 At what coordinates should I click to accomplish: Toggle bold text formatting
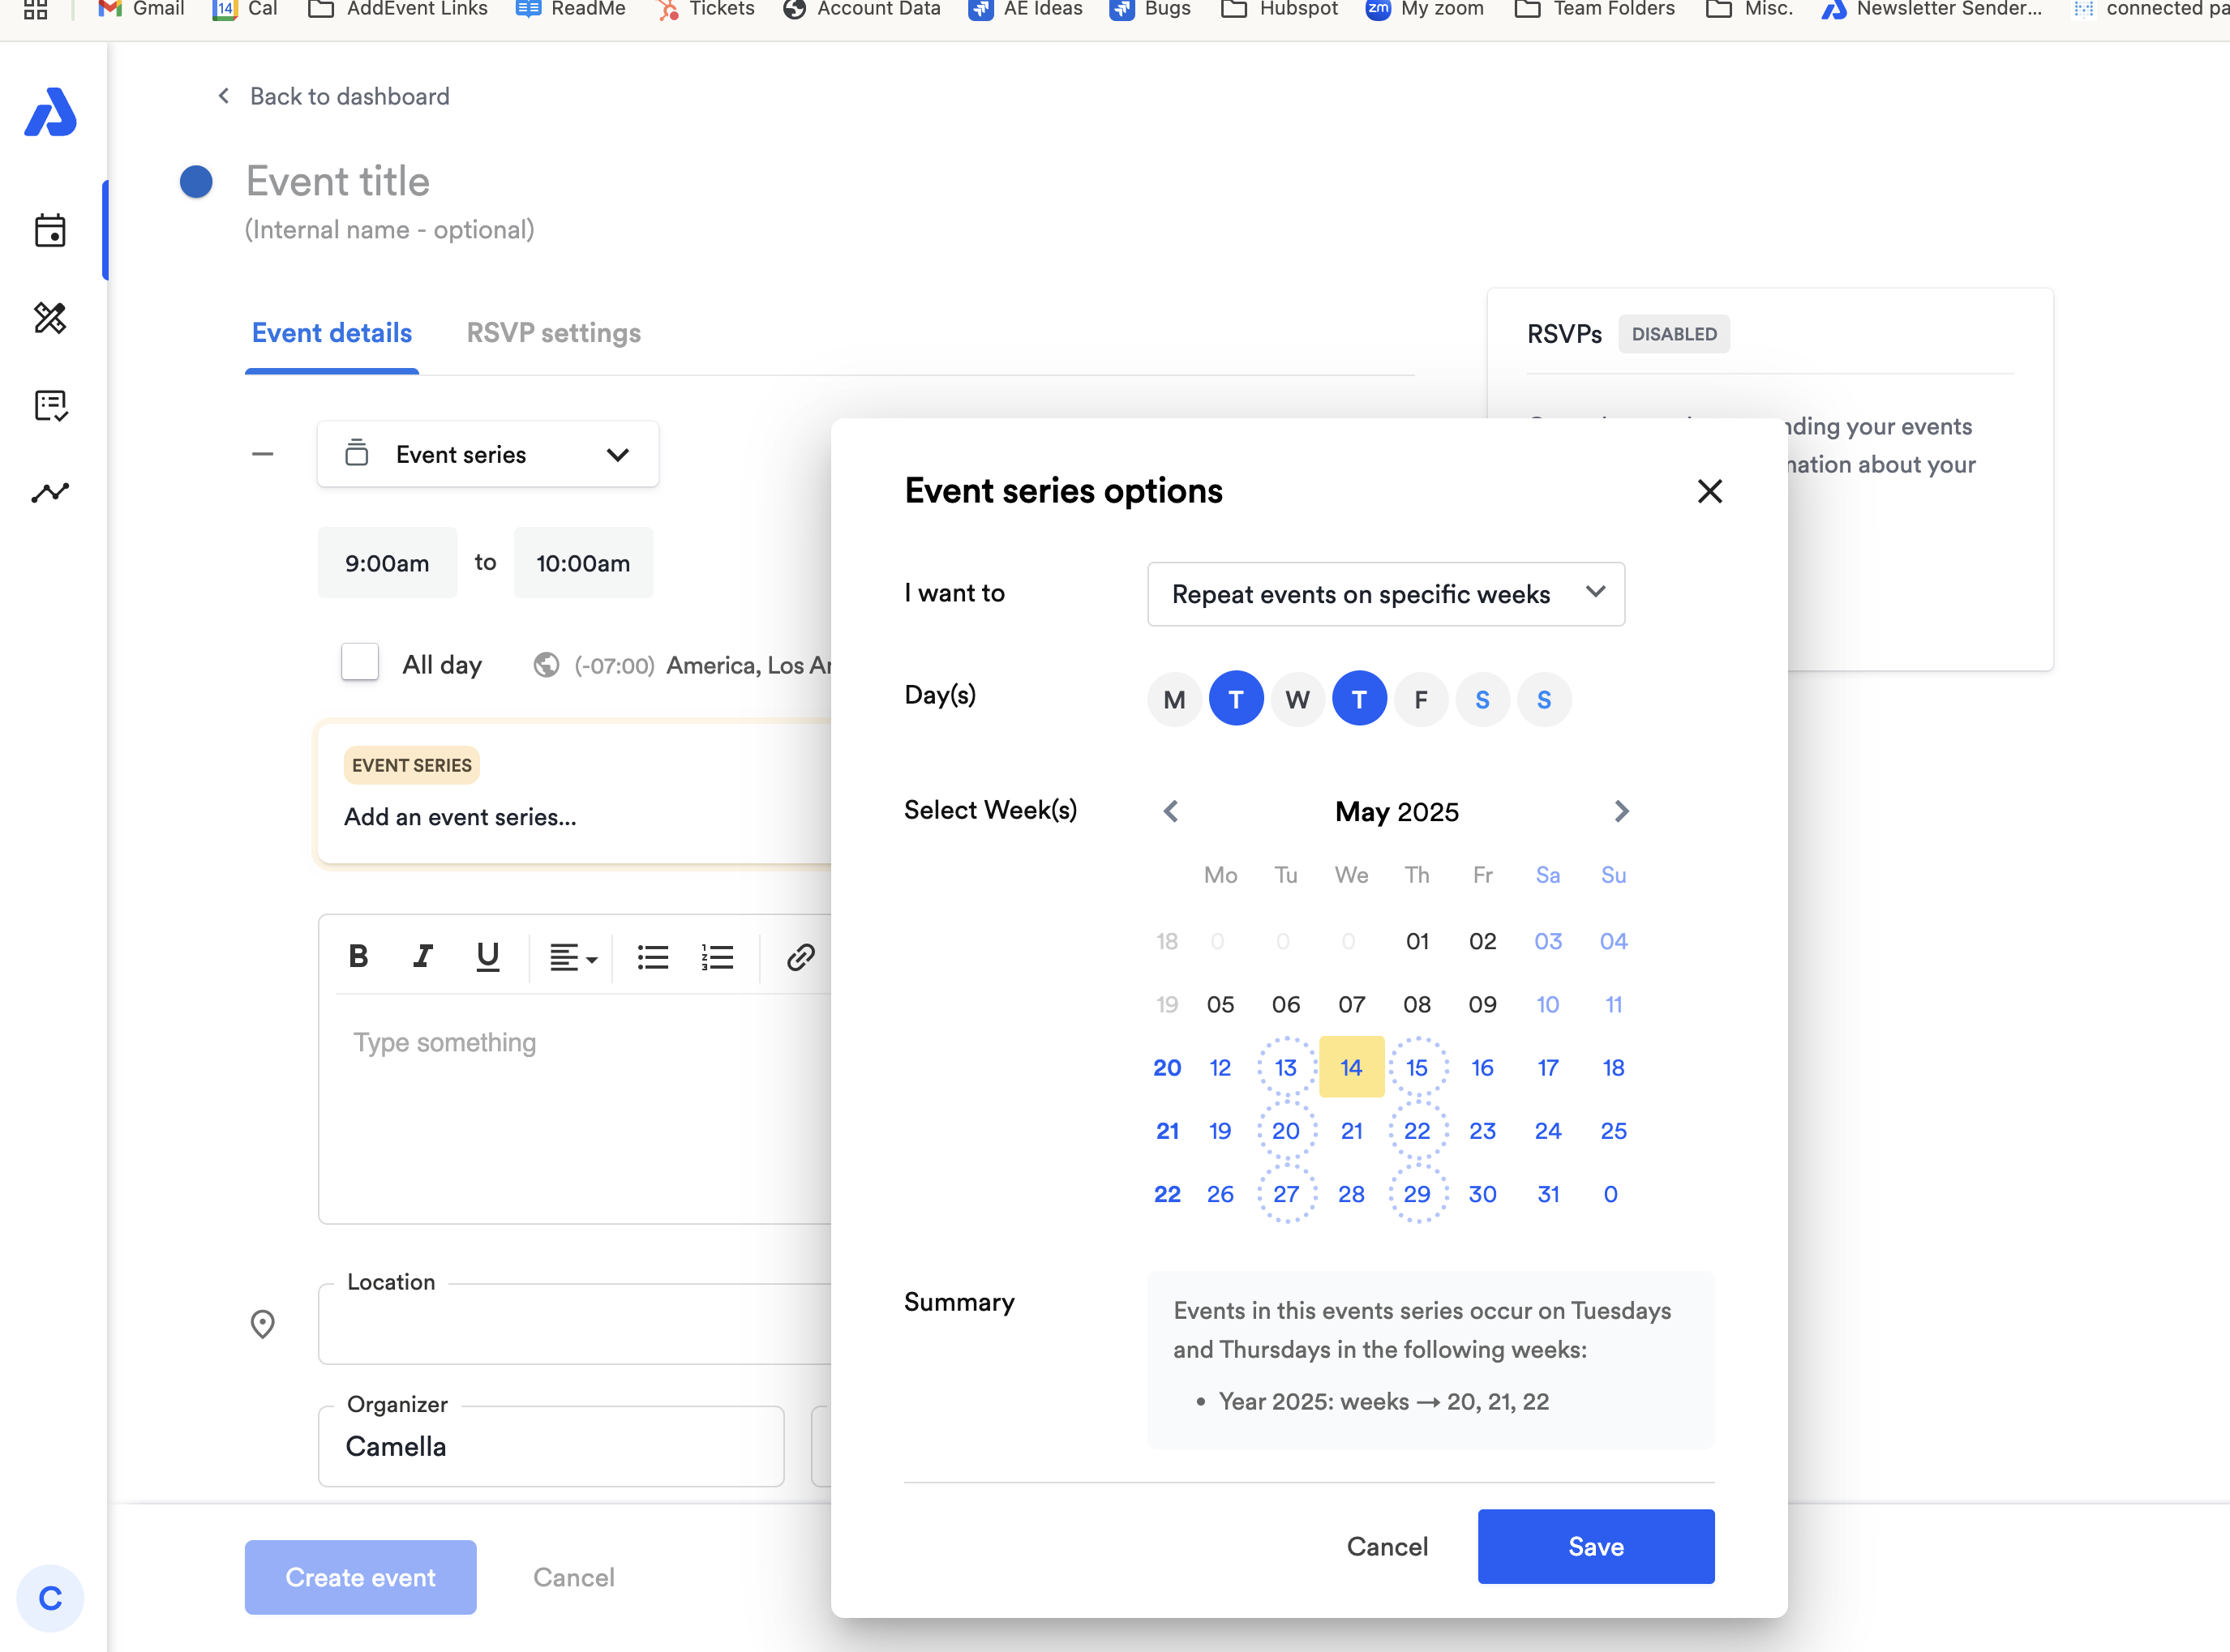pyautogui.click(x=358, y=957)
